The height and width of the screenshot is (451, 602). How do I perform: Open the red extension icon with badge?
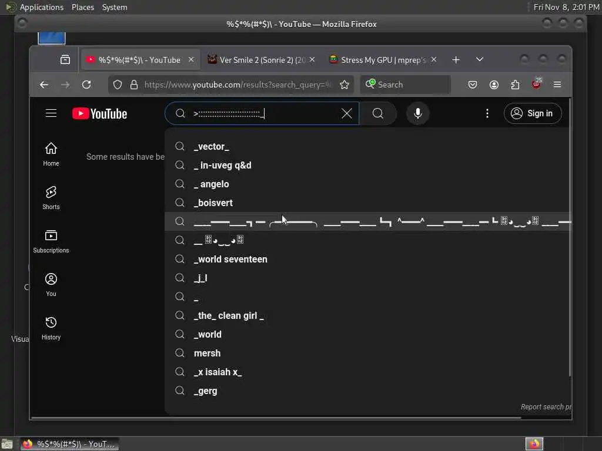536,84
